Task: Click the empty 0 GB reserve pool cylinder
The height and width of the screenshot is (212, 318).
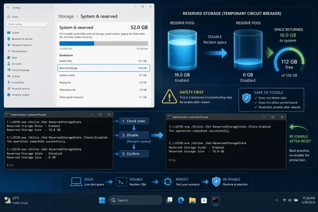Action: coord(248,50)
